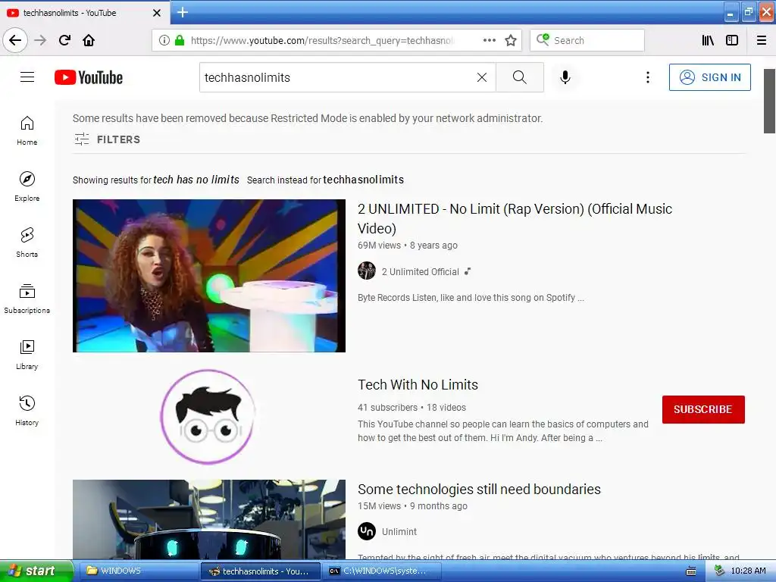Open a new tab with plus button
Screen dimensions: 776x582
tap(182, 12)
